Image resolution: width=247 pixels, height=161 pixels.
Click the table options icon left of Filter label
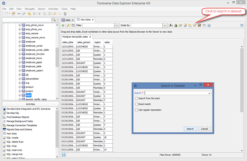tap(73, 26)
